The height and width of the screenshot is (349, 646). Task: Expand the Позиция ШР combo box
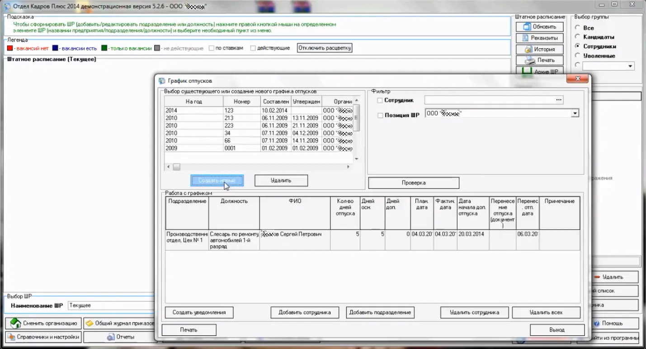(x=575, y=114)
